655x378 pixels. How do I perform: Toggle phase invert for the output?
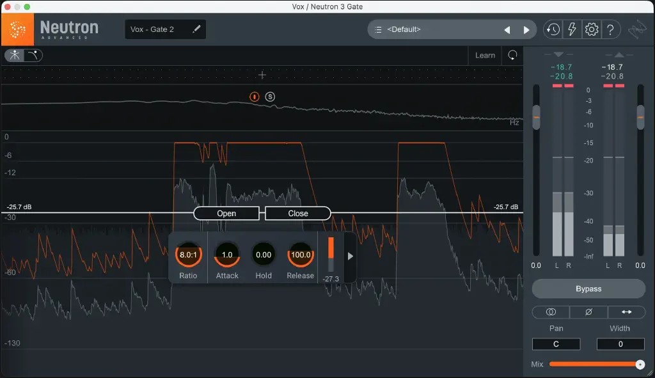coord(588,312)
